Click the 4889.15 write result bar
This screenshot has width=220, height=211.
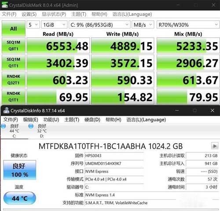tap(122, 45)
